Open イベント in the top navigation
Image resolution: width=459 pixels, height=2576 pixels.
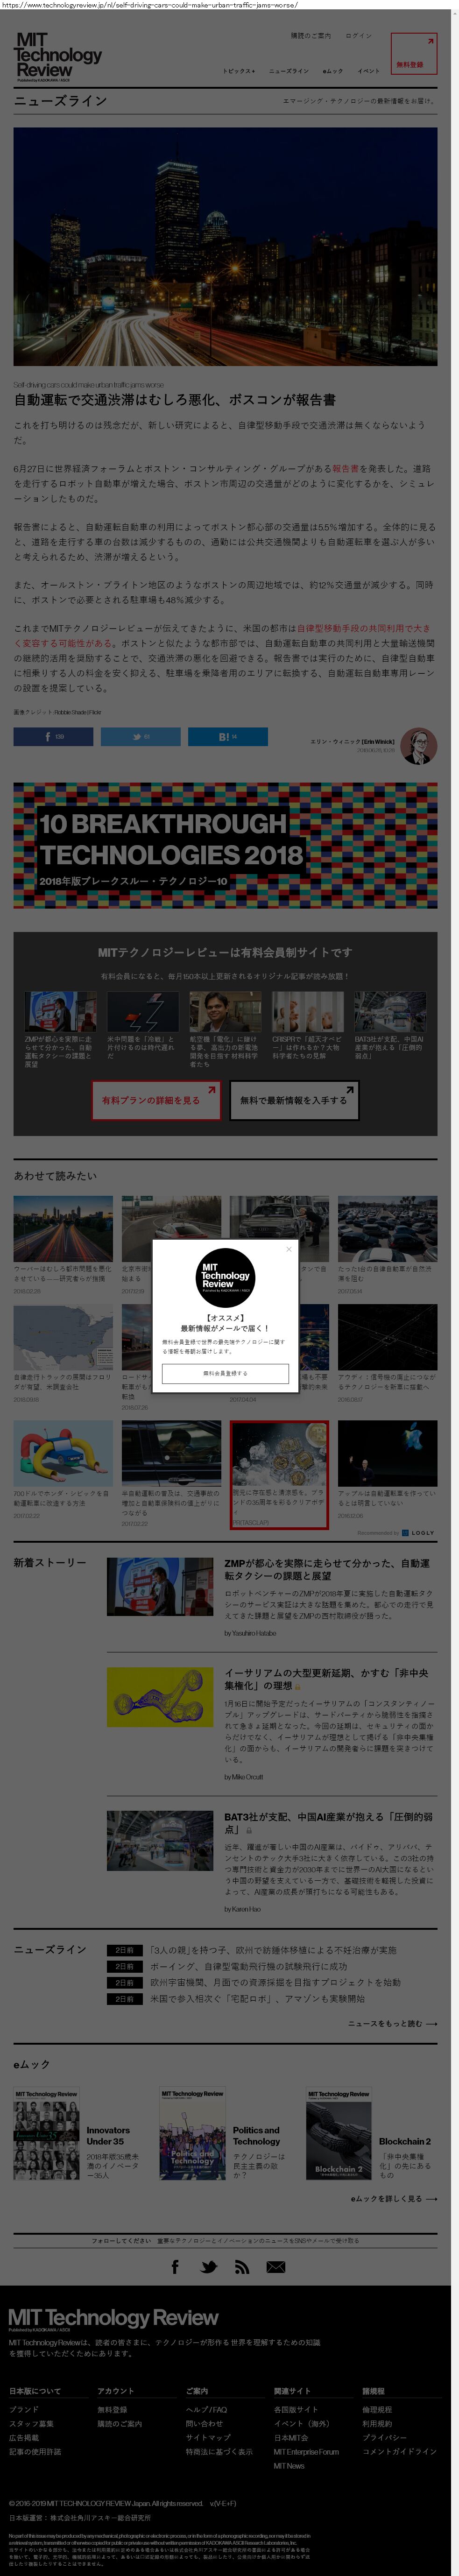click(369, 71)
